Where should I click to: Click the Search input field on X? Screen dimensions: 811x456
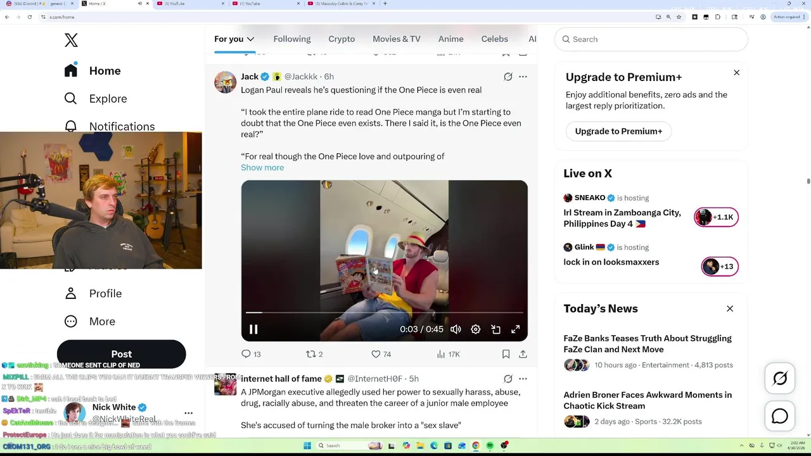click(651, 39)
